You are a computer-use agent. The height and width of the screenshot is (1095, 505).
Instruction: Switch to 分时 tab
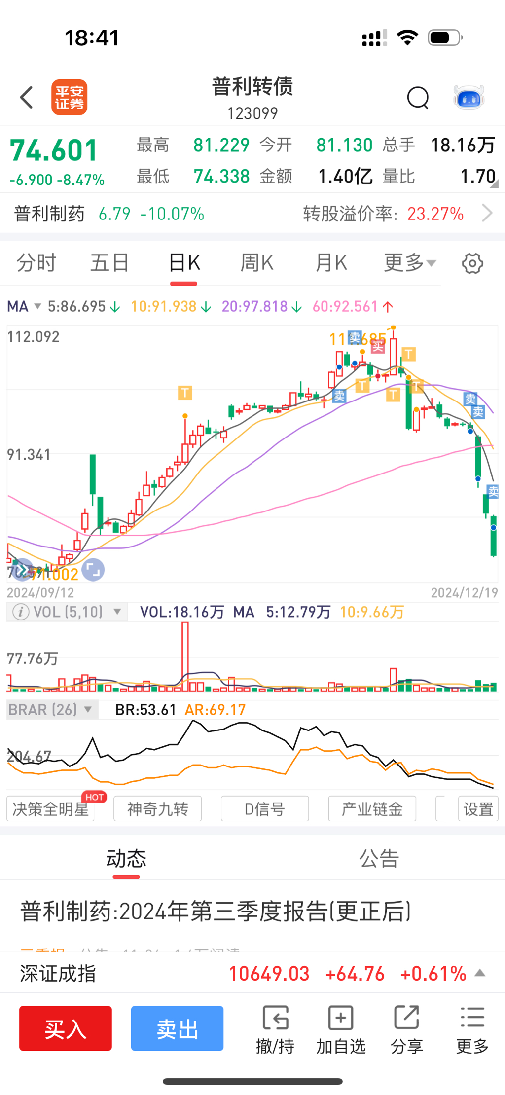pos(36,263)
